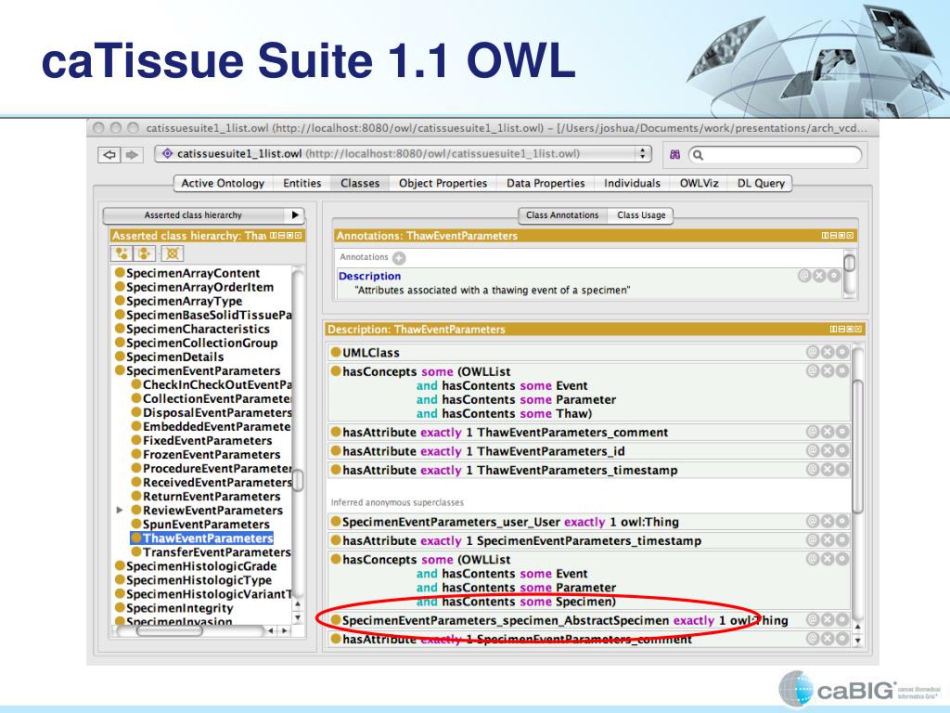Click the delete class icon in hierarchy toolbar
950x713 pixels.
coord(172,253)
